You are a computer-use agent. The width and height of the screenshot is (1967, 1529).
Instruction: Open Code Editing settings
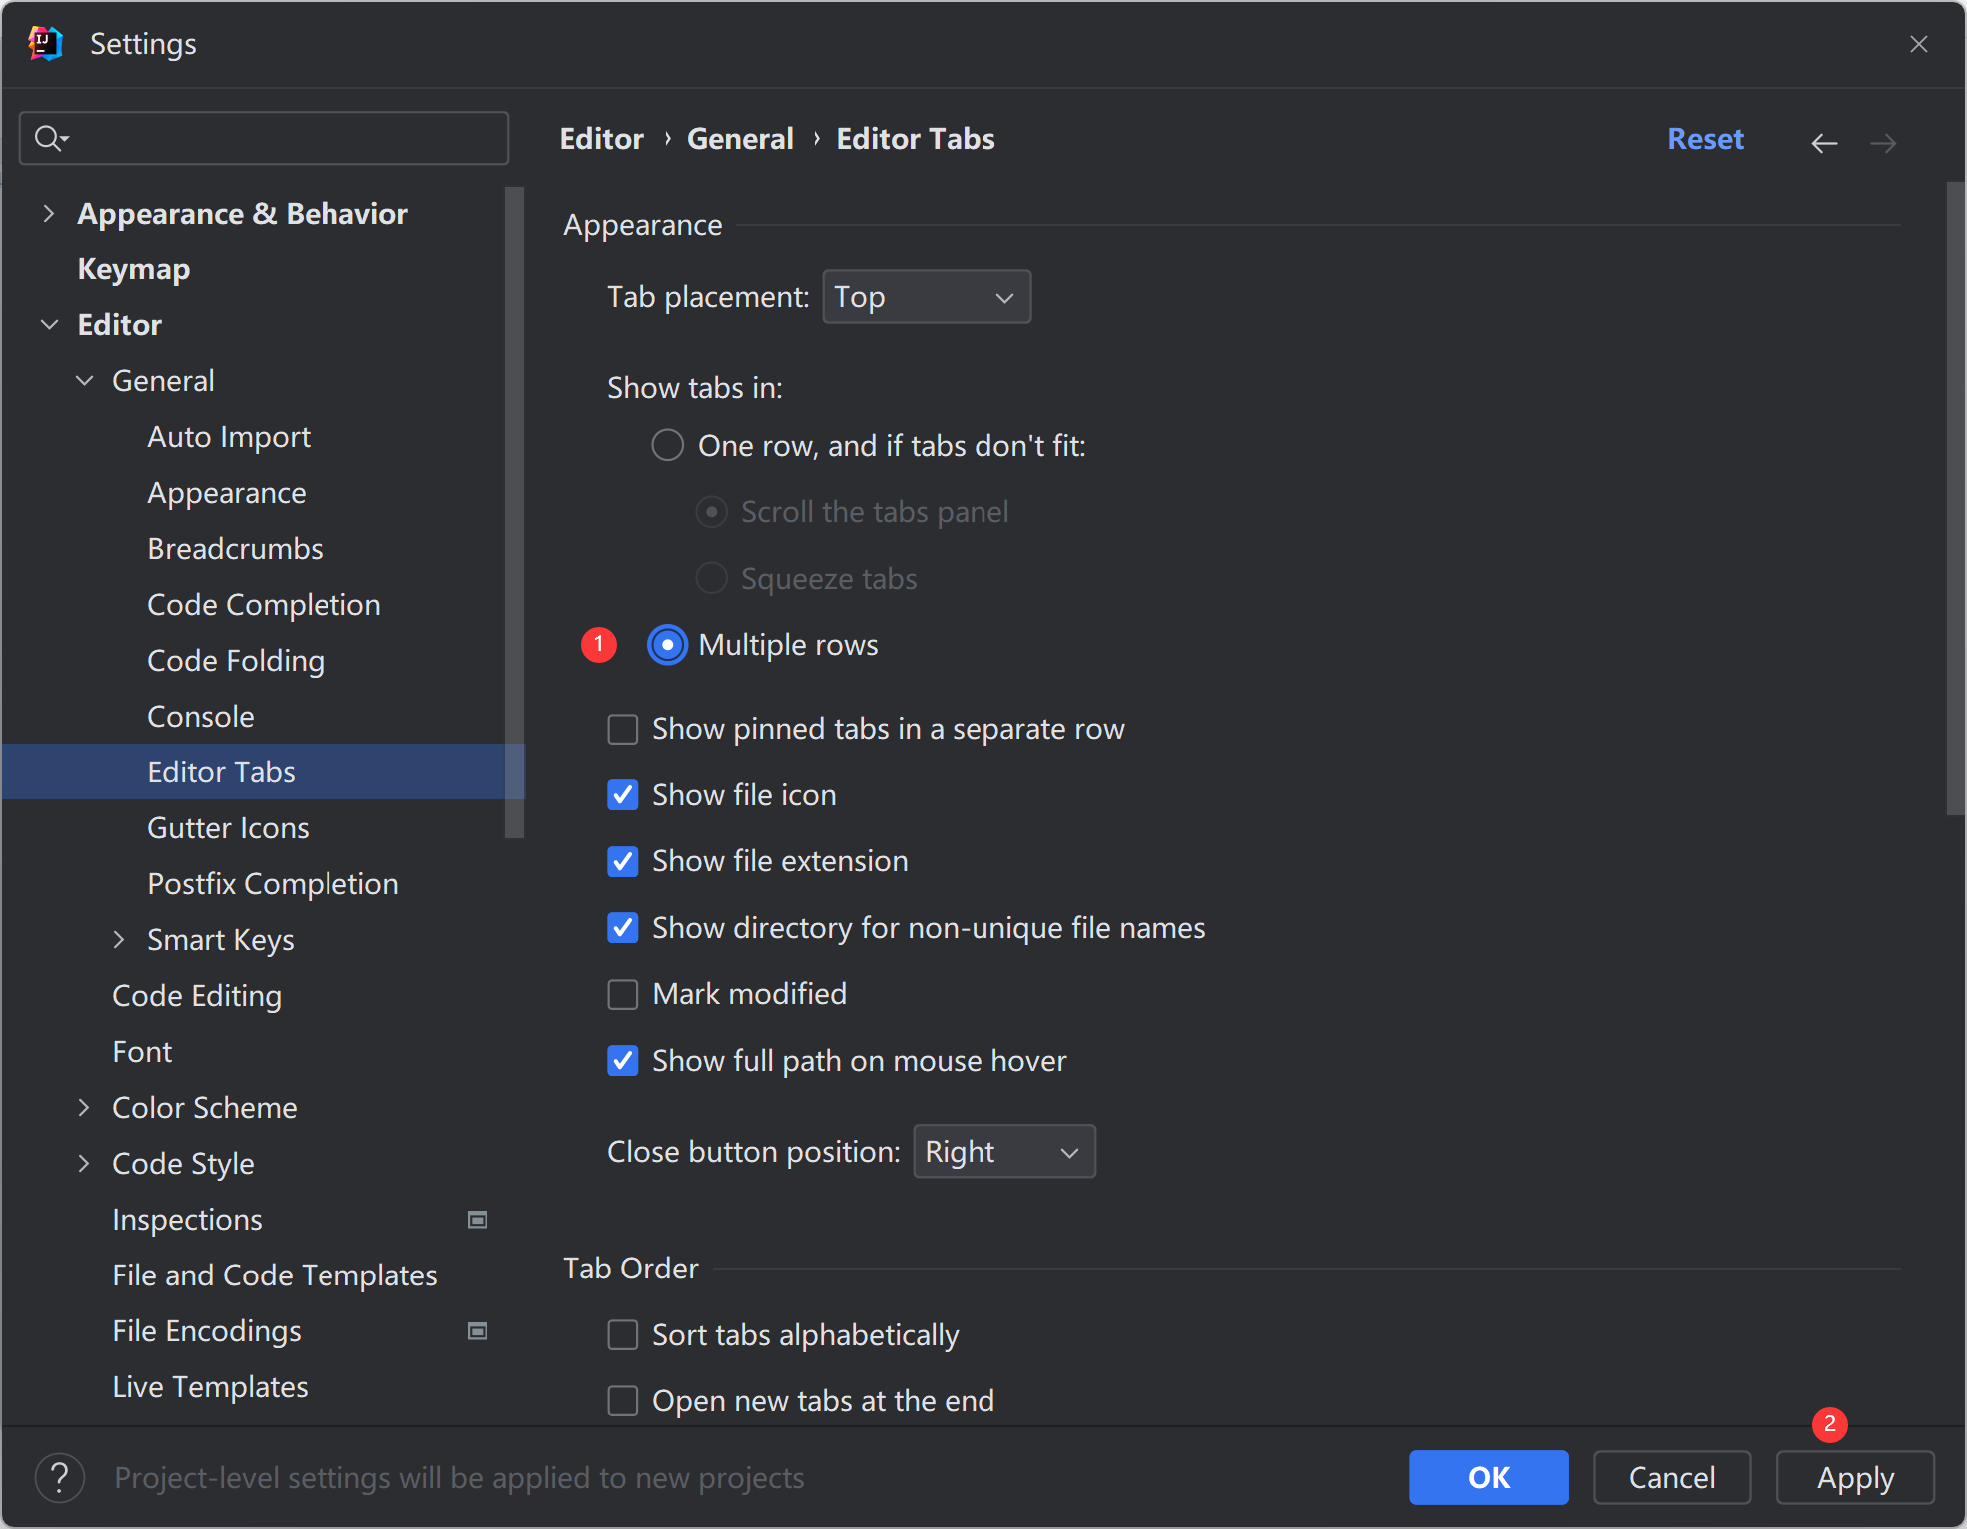click(197, 996)
